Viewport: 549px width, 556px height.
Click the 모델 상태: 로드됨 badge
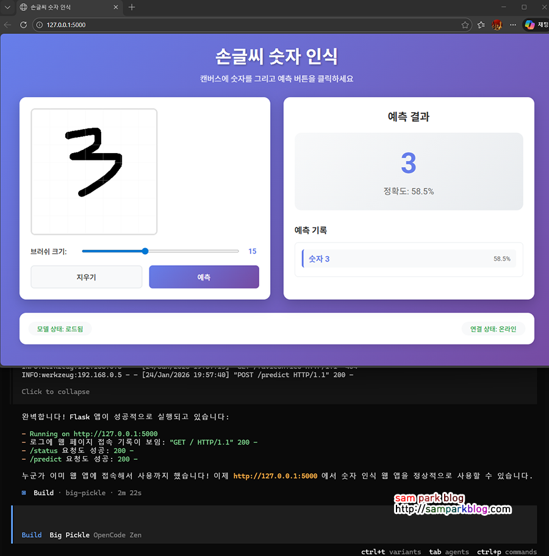pos(60,329)
